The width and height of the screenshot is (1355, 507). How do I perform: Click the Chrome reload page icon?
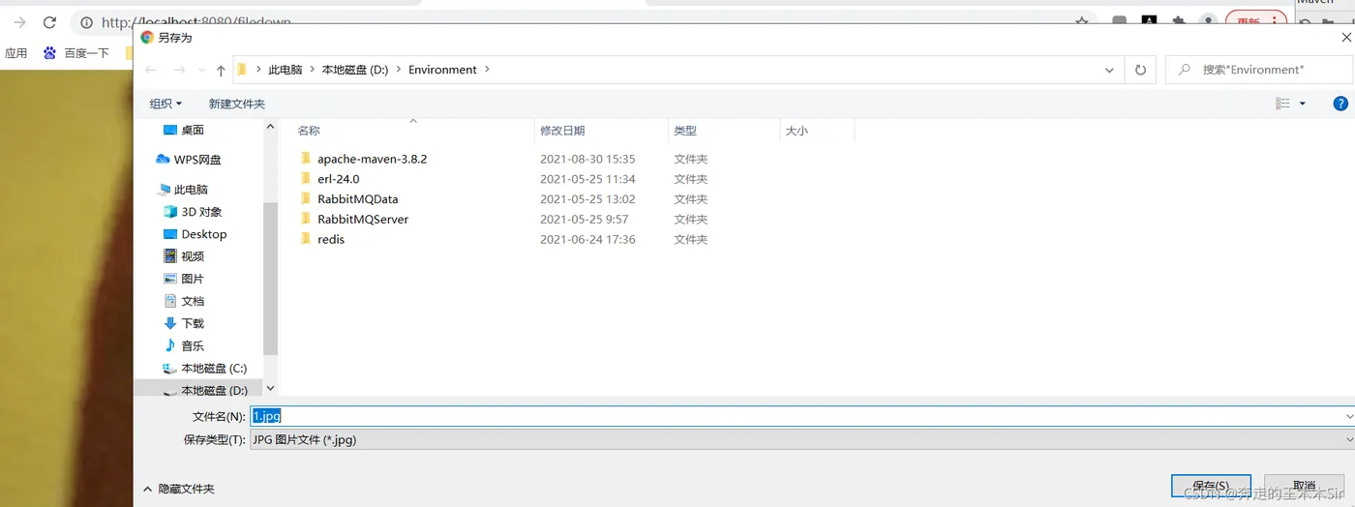tap(49, 21)
